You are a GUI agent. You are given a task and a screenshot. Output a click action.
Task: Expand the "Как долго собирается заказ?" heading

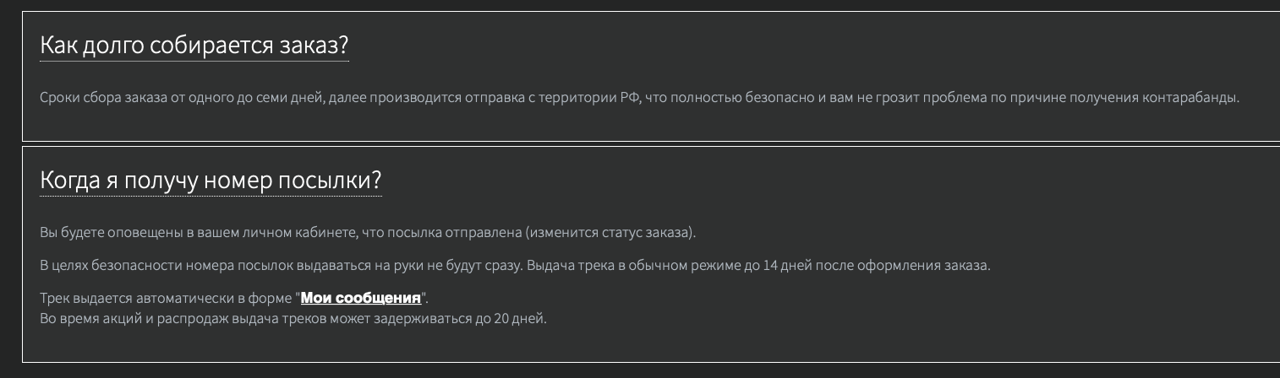coord(194,46)
